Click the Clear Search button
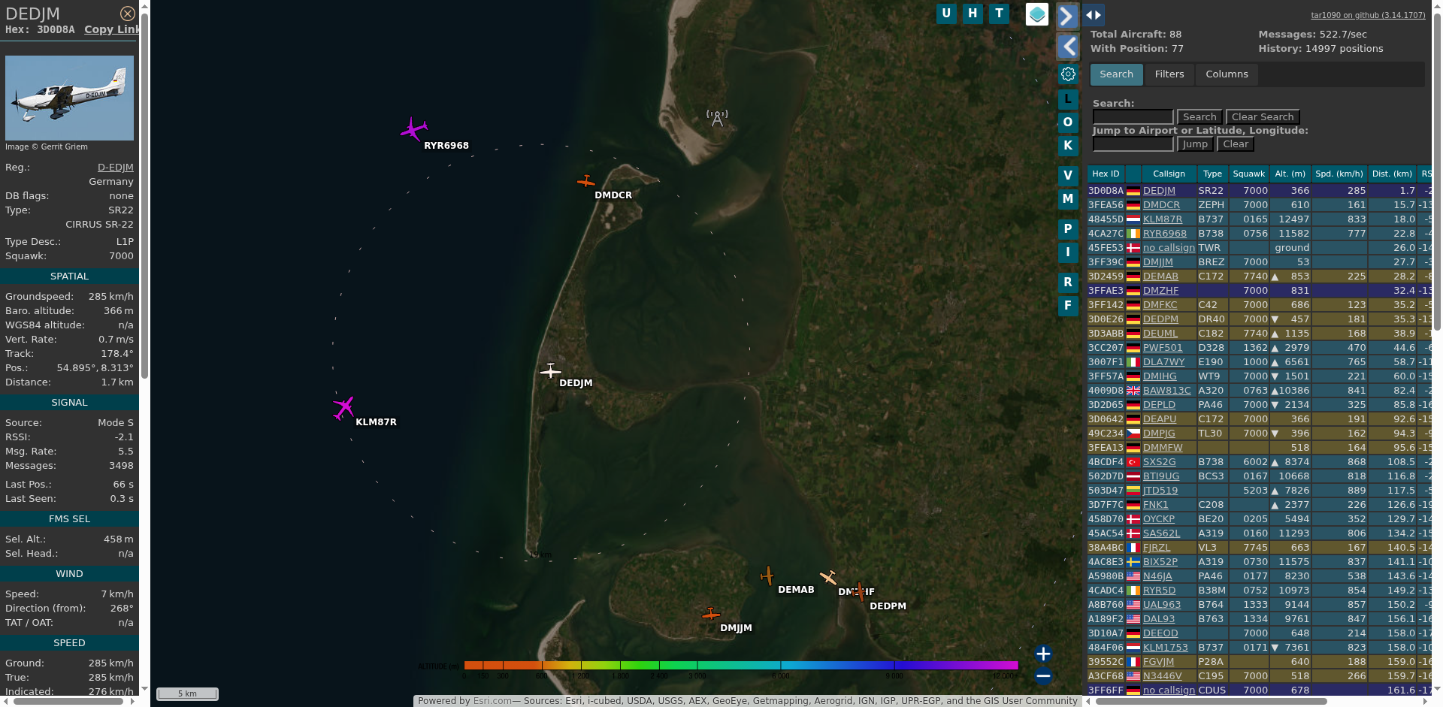 click(1263, 117)
